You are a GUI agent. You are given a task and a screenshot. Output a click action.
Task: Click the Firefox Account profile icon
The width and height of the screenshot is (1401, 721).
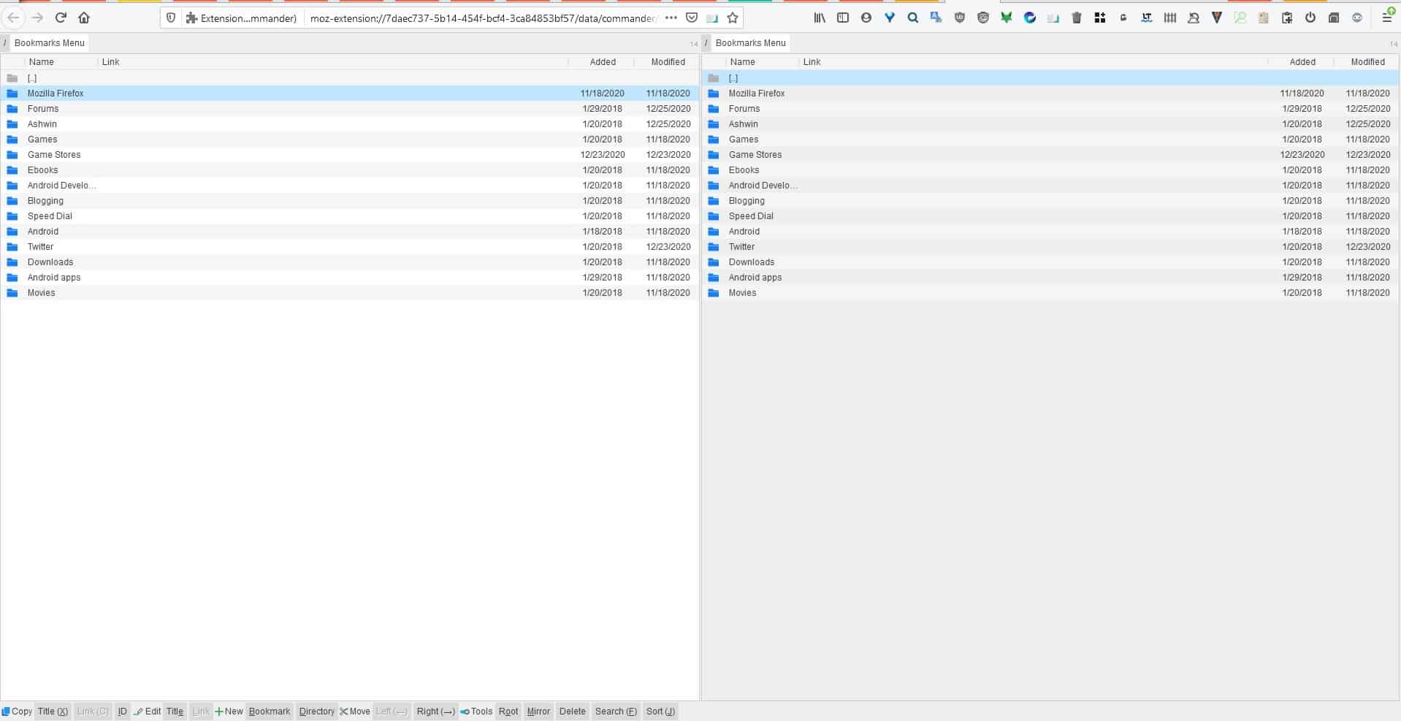pos(866,17)
